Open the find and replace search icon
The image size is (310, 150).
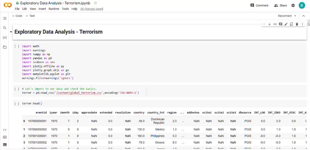[5, 28]
